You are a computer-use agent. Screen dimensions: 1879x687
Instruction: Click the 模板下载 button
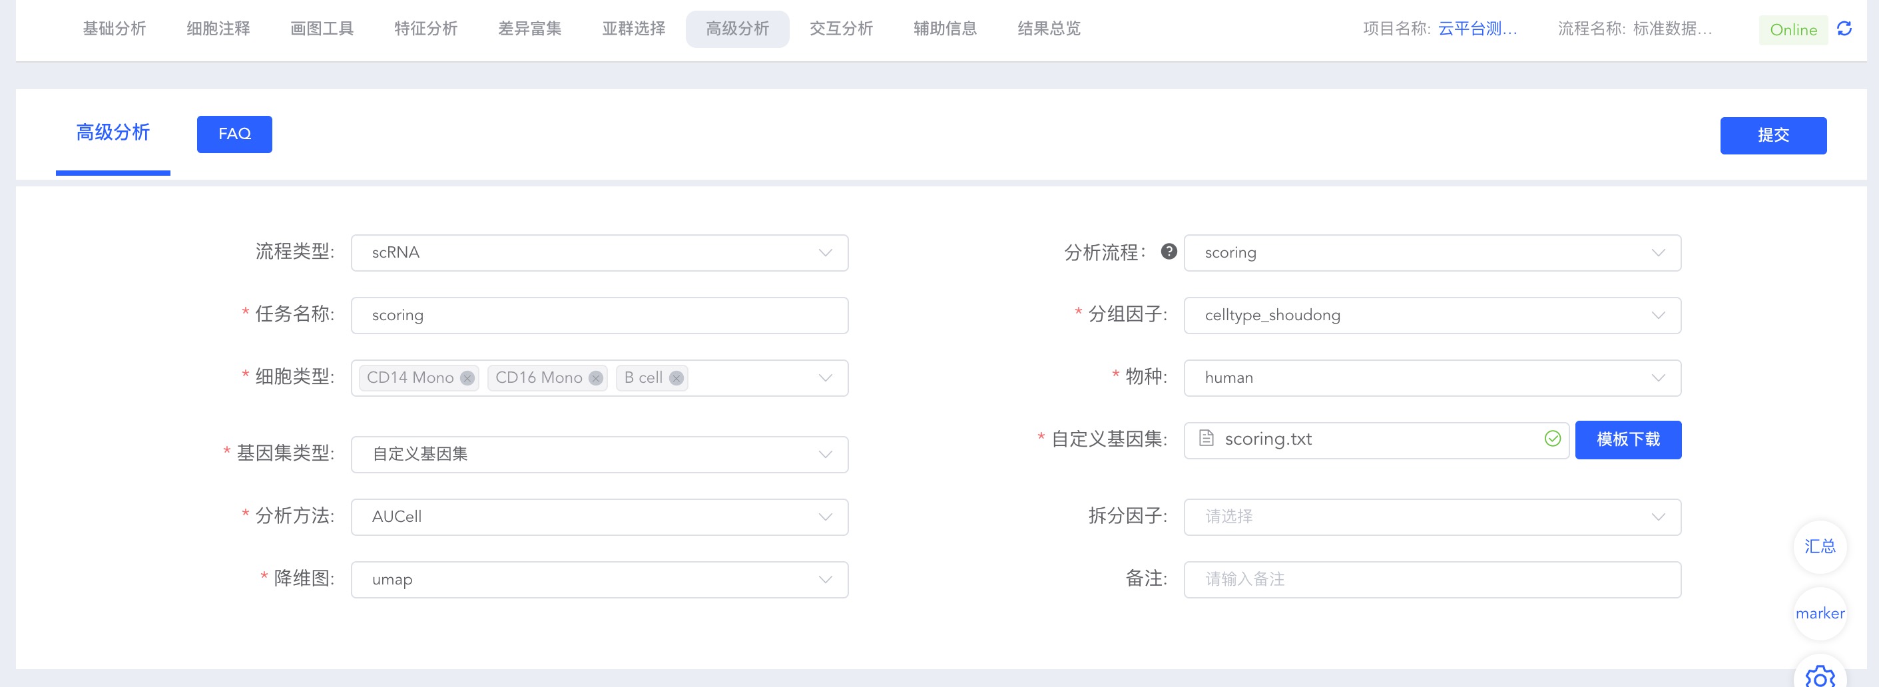1627,440
